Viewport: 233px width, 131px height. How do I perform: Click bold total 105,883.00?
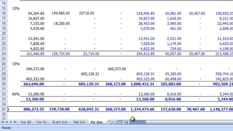coord(171,84)
